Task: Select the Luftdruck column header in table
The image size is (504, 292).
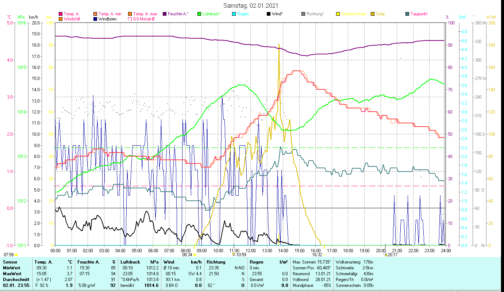Action: point(130,262)
